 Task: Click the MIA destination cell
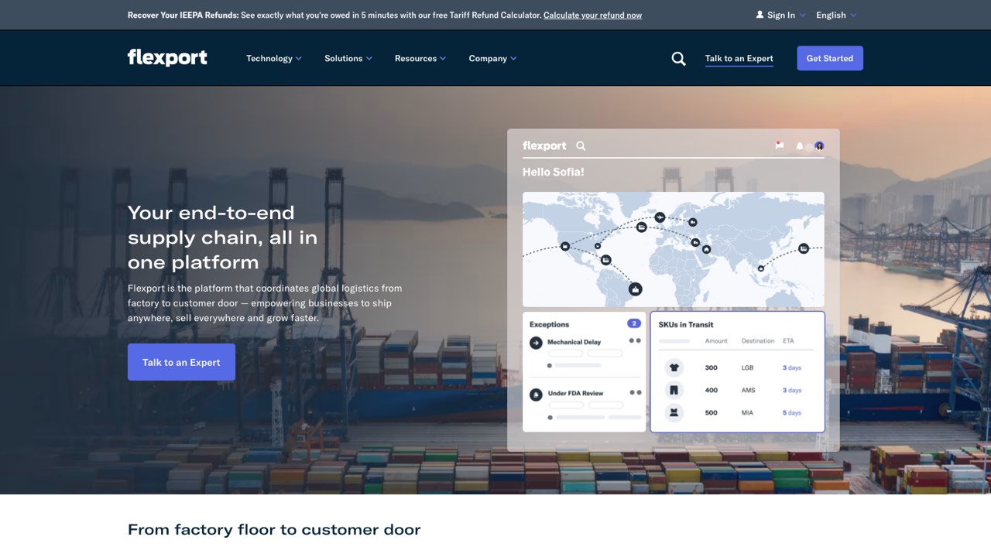pyautogui.click(x=747, y=412)
